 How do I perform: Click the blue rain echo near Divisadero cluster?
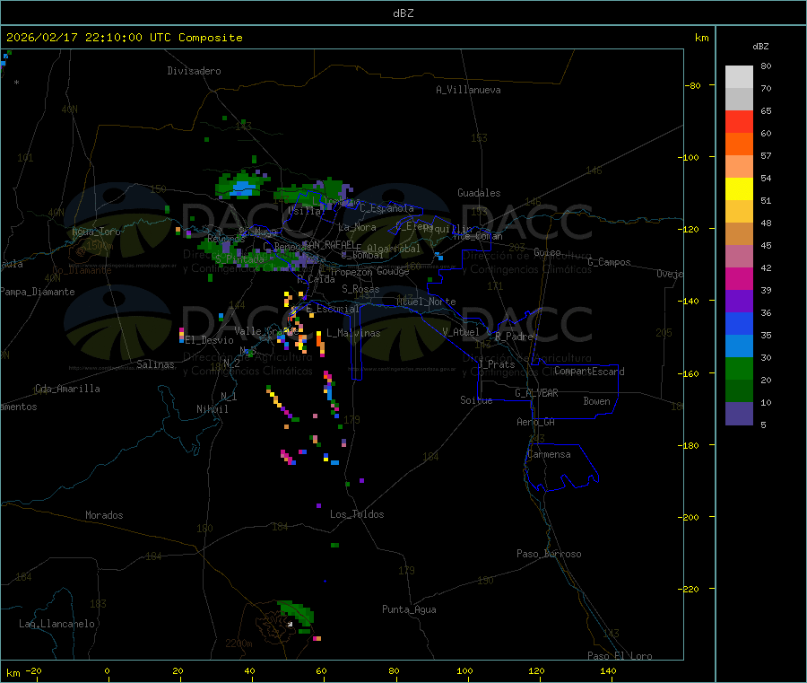pyautogui.click(x=243, y=188)
